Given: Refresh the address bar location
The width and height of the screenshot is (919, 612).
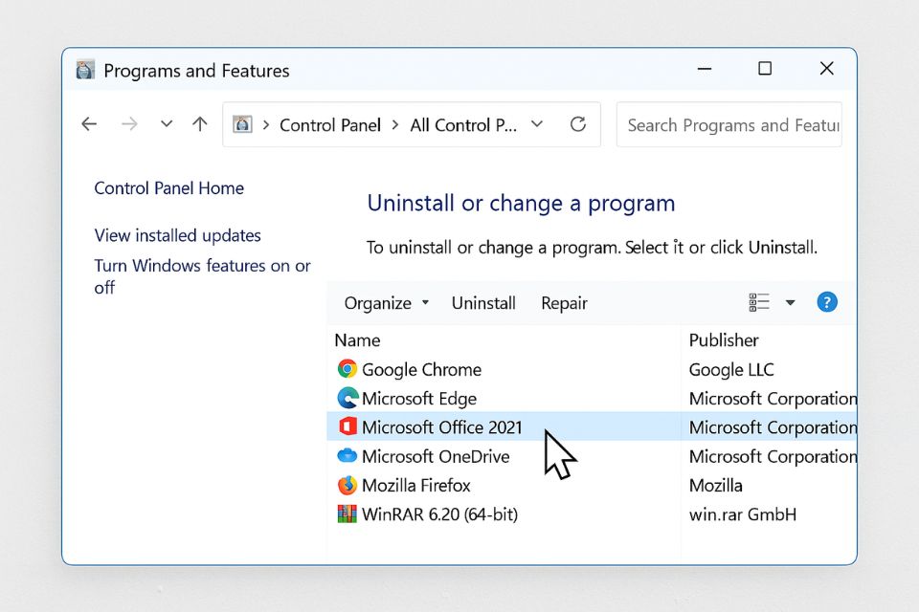Looking at the screenshot, I should tap(577, 124).
